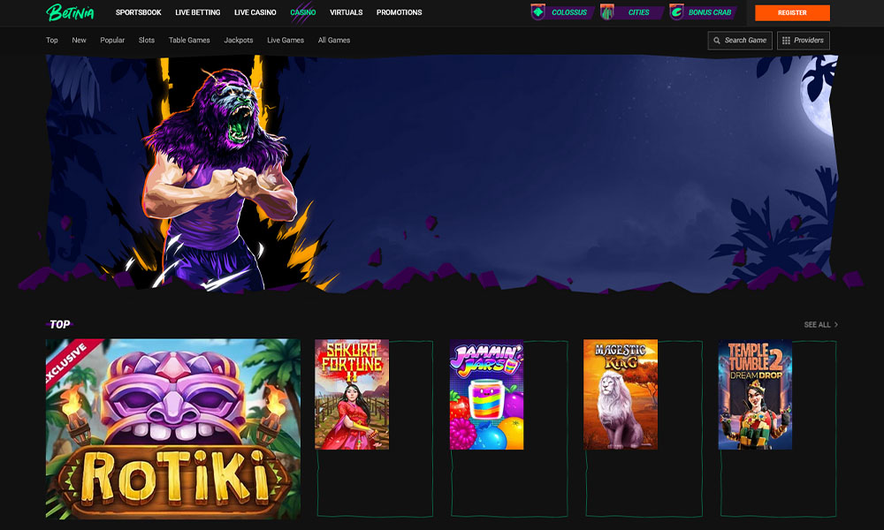Screen dimensions: 884x530
Task: Show the Jackpots tab
Action: pos(239,40)
